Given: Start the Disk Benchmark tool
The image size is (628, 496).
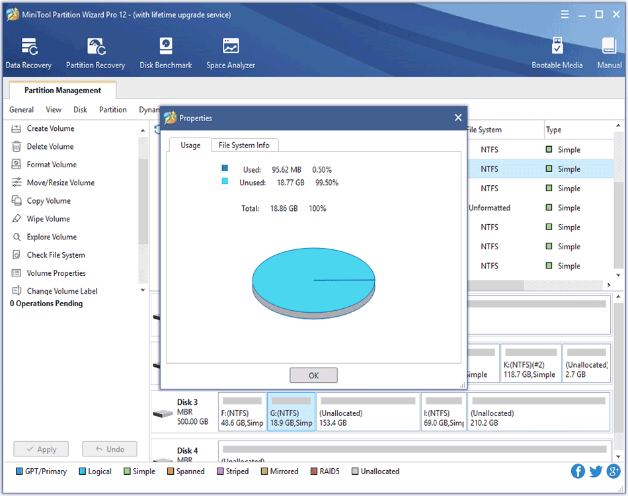Looking at the screenshot, I should coord(166,53).
